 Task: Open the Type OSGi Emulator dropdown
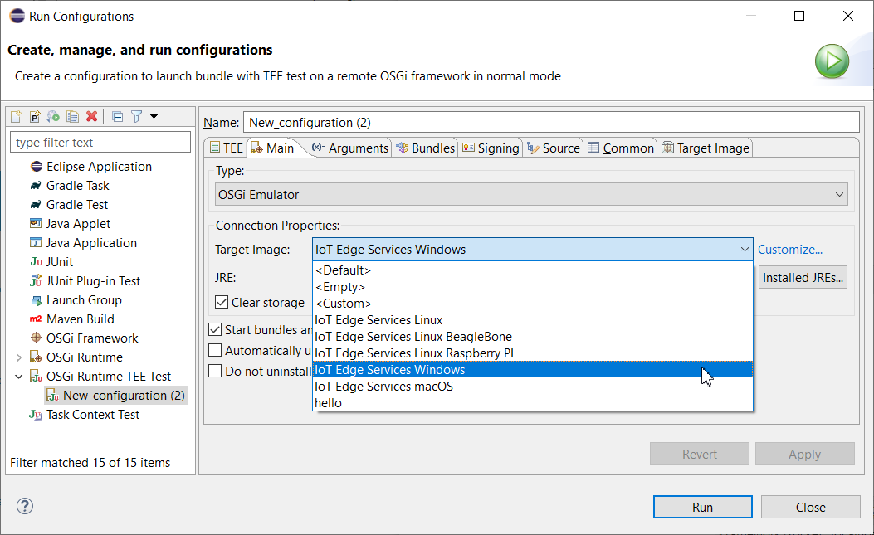click(x=531, y=195)
